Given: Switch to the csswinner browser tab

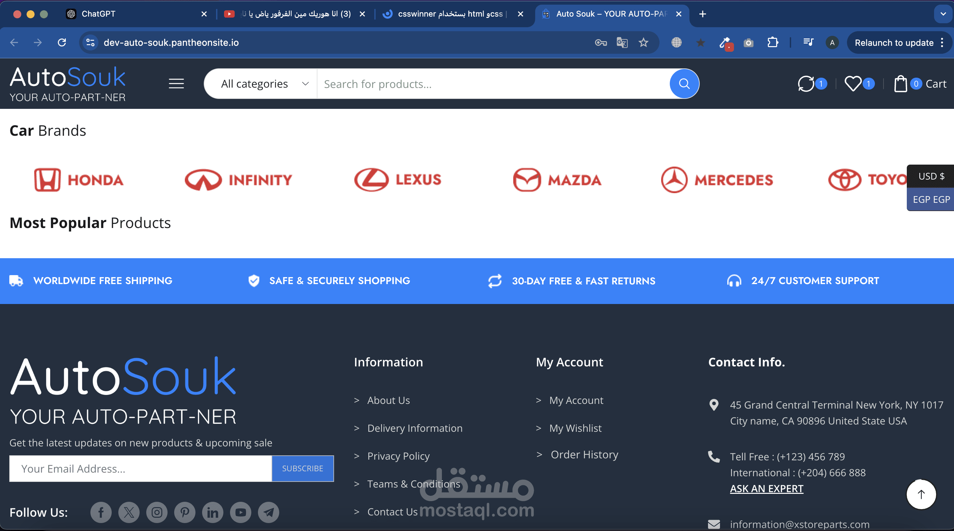Looking at the screenshot, I should click(x=450, y=14).
